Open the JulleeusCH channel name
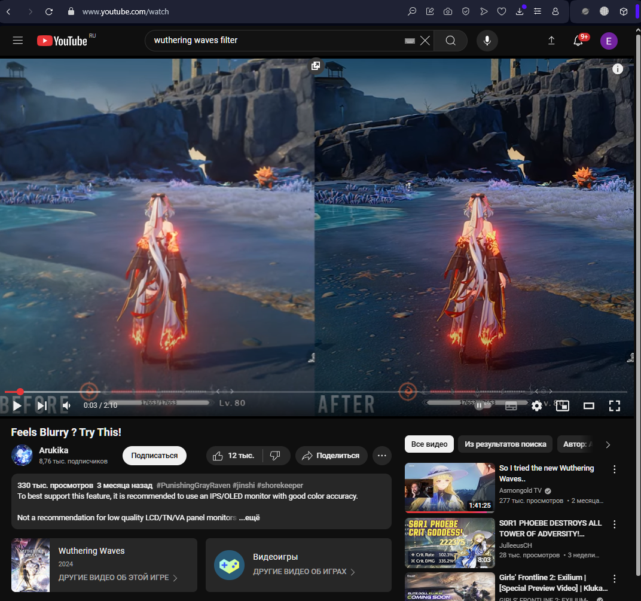Image resolution: width=641 pixels, height=601 pixels. click(x=515, y=545)
